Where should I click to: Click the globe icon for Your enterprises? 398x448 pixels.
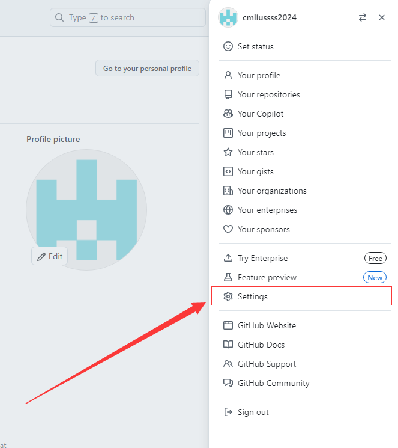tap(228, 210)
